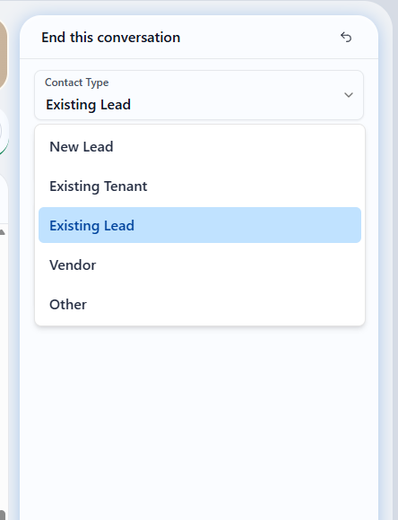The width and height of the screenshot is (398, 520).
Task: Collapse the Contact Type chevron arrow
Action: click(x=348, y=95)
